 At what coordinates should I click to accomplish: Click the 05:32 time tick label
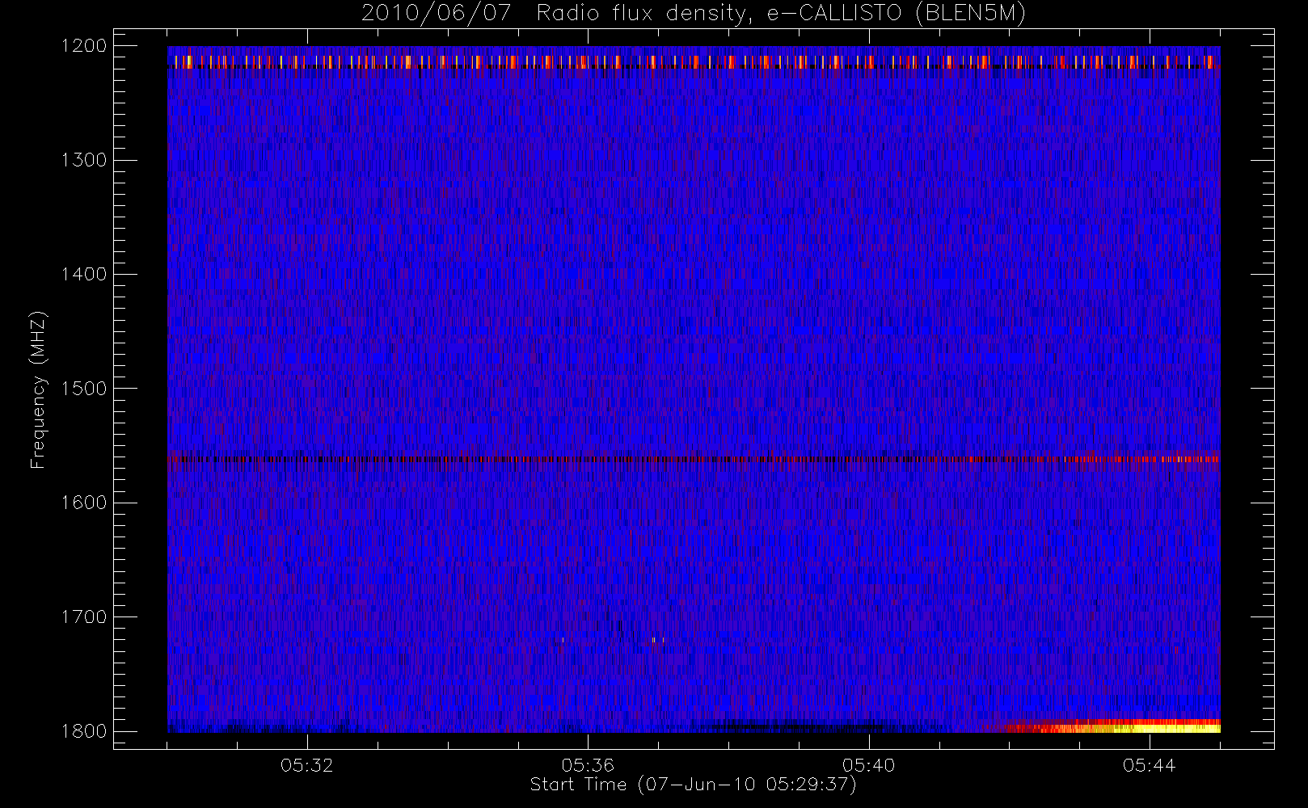point(307,765)
